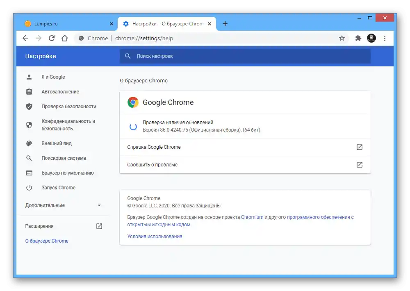This screenshot has width=410, height=291.
Task: Click the magnifier icon for Поисковая система
Action: 29,158
